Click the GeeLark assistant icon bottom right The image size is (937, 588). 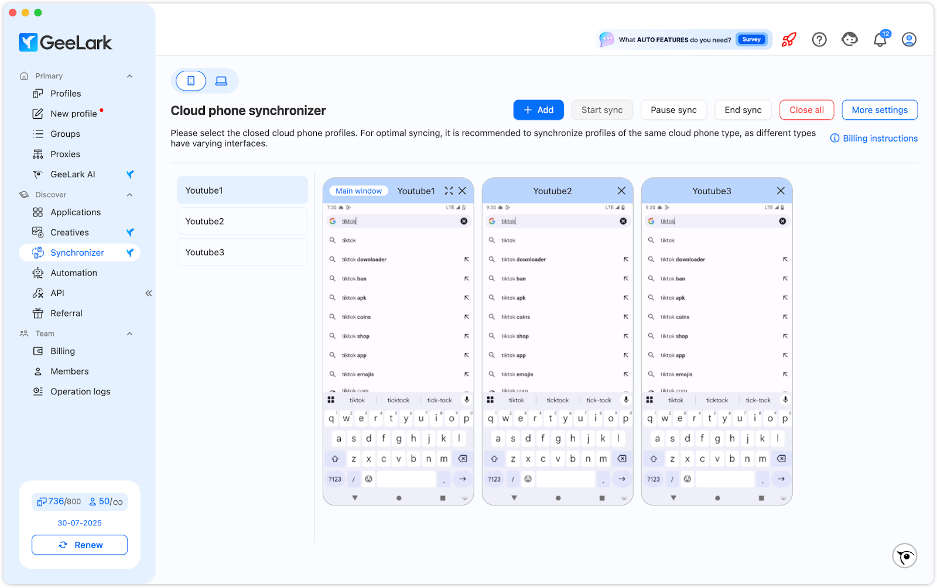pyautogui.click(x=905, y=556)
